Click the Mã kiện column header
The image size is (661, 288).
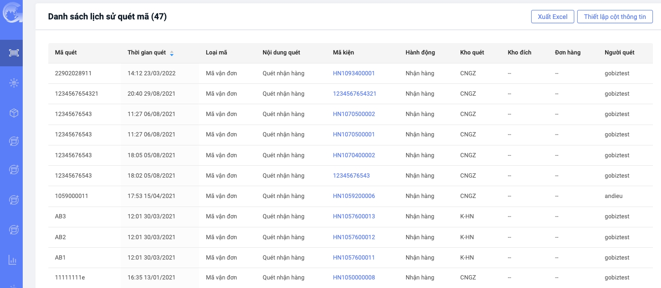tap(343, 53)
